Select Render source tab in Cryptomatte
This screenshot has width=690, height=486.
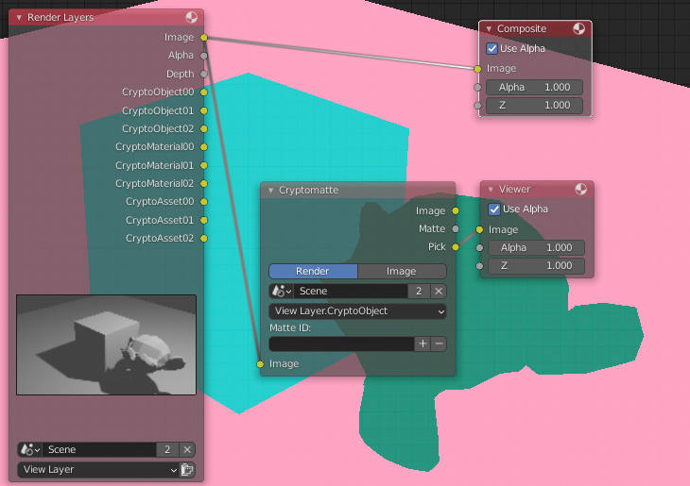click(x=313, y=271)
